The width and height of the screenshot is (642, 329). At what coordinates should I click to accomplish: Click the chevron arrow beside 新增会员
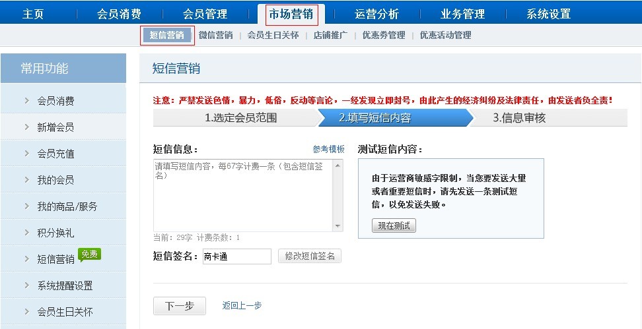click(x=26, y=127)
